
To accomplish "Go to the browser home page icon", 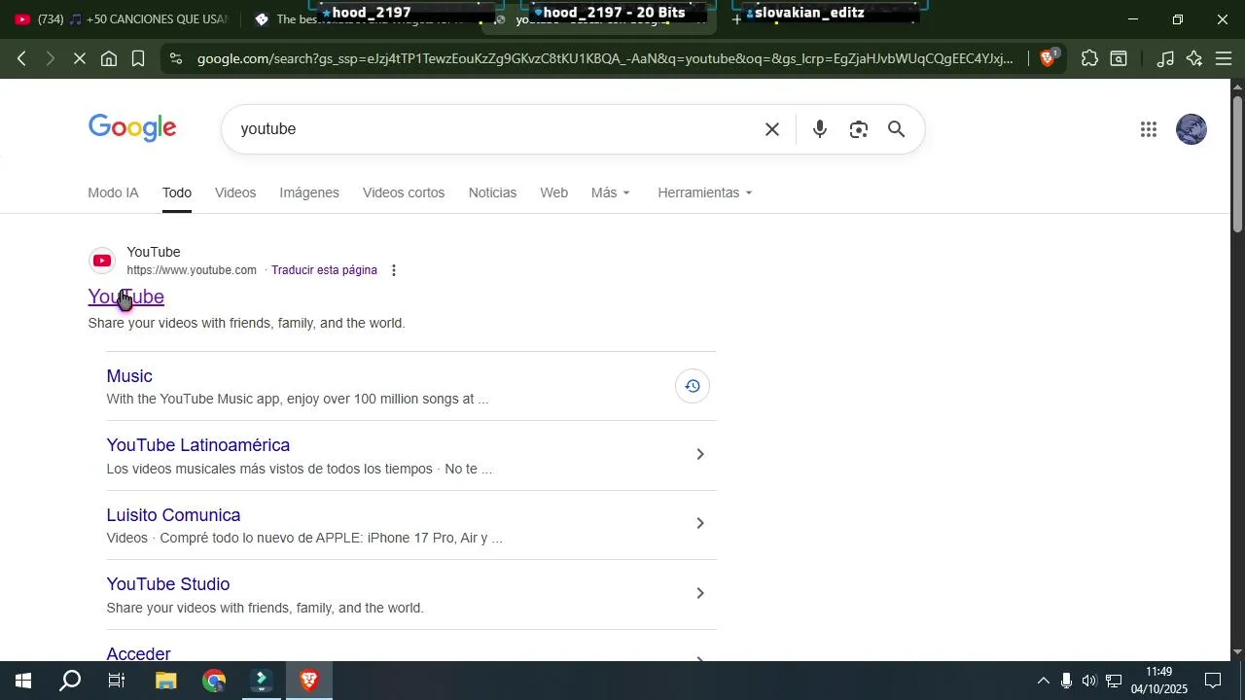I will 109,59.
